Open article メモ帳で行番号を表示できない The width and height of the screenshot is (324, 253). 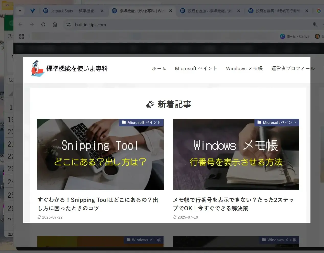click(233, 204)
